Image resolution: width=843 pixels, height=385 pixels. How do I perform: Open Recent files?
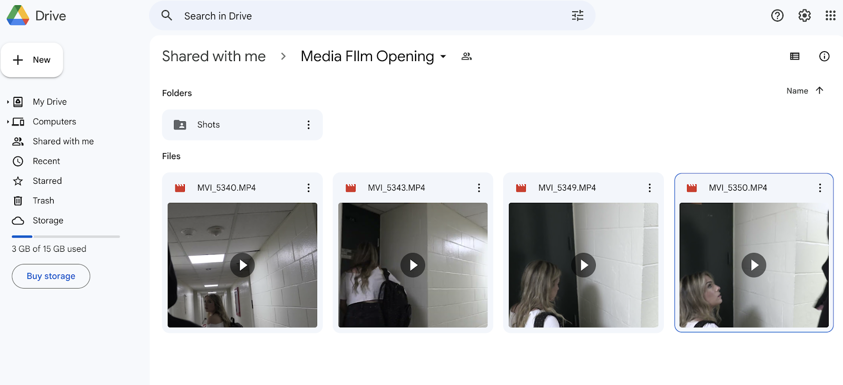pyautogui.click(x=46, y=161)
